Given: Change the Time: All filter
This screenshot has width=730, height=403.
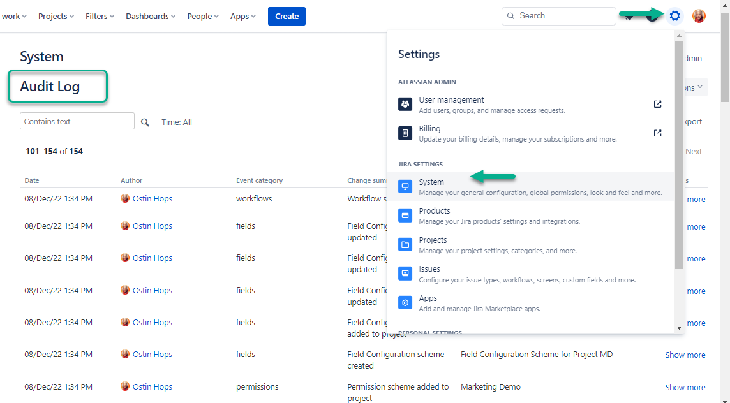Looking at the screenshot, I should (x=177, y=122).
